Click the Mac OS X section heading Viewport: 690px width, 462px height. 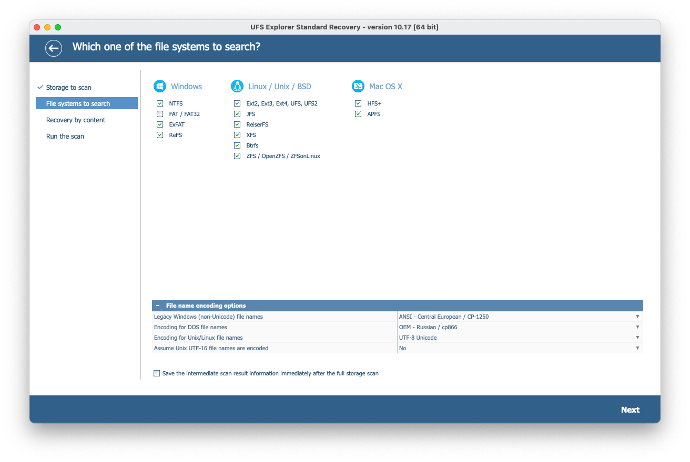(385, 87)
